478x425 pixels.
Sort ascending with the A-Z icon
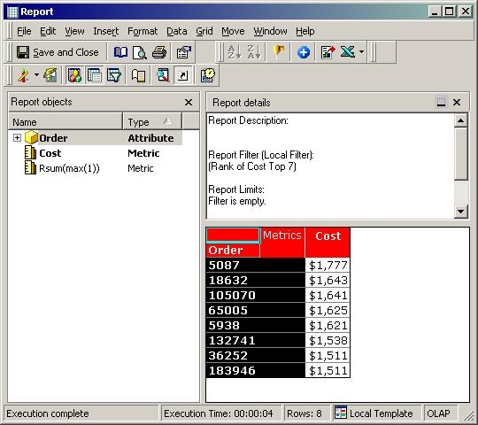pyautogui.click(x=235, y=52)
